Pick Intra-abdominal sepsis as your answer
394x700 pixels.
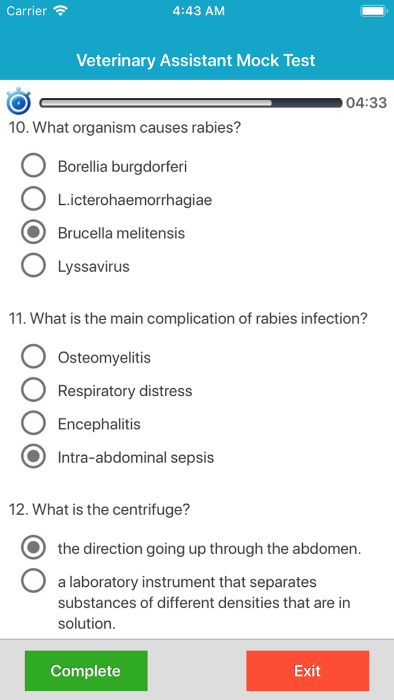pyautogui.click(x=33, y=456)
